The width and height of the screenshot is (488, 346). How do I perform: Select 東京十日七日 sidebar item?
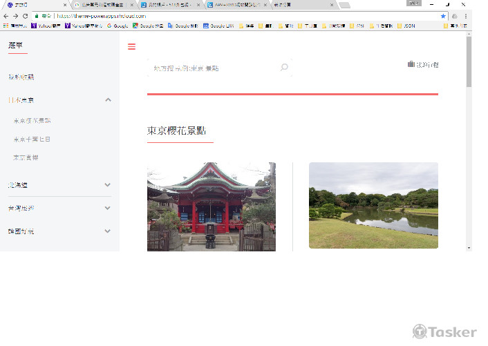(32, 139)
